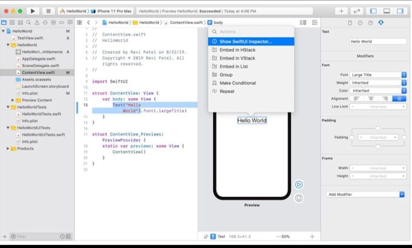Pin the preview canvas
Screen dimensions: 412x248
coord(206,236)
